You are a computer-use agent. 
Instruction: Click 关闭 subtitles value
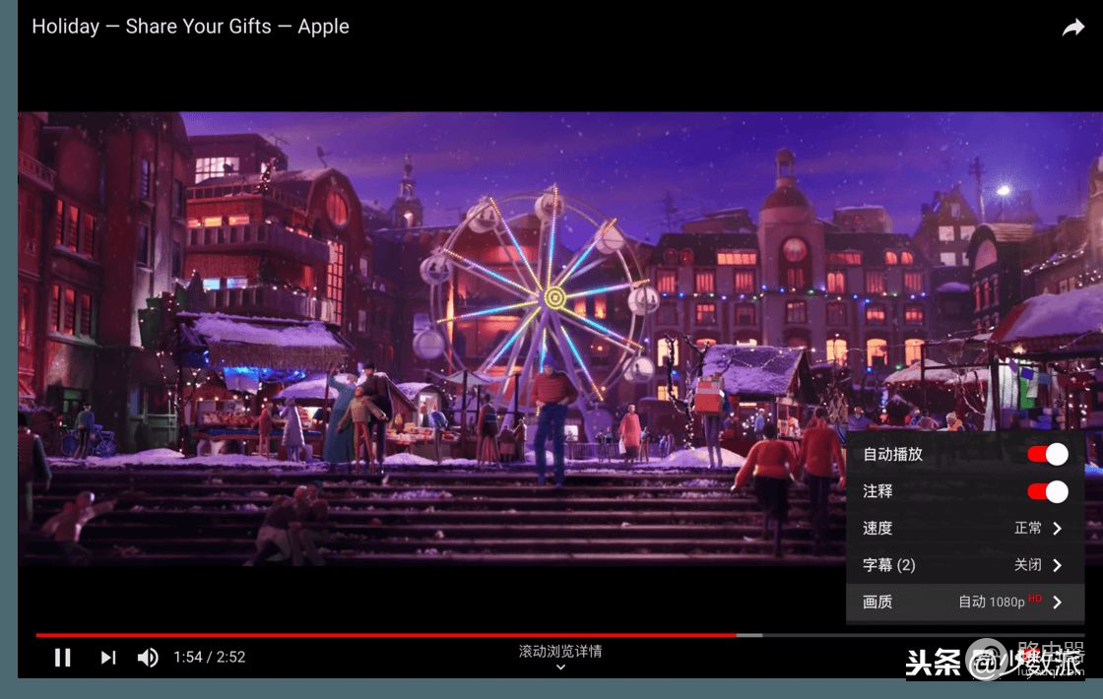1028,565
